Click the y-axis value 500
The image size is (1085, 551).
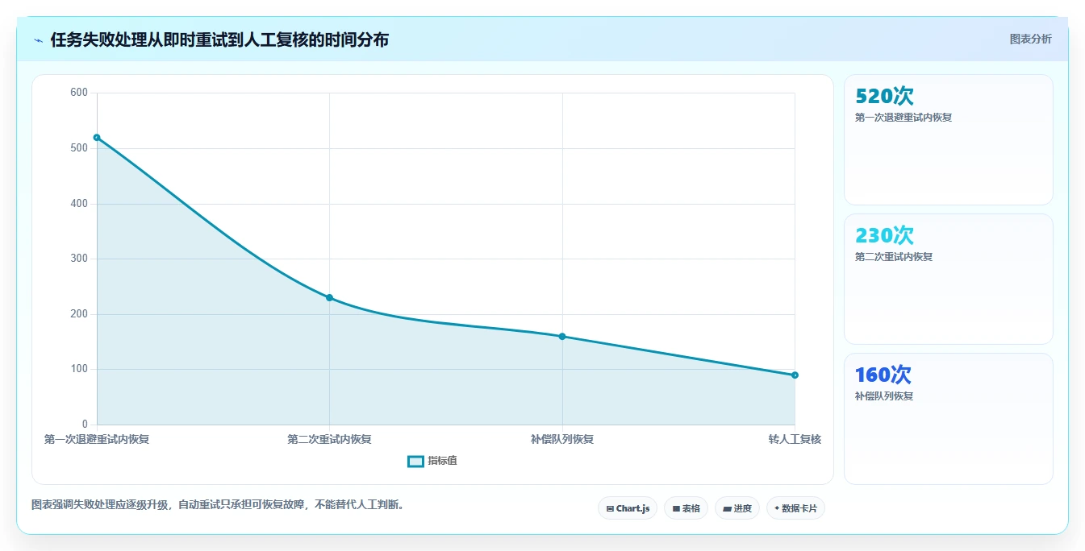[79, 148]
